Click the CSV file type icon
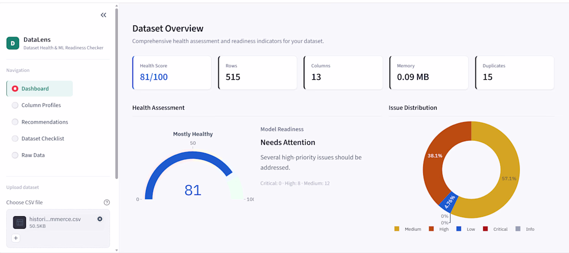This screenshot has height=253, width=569. pos(20,222)
